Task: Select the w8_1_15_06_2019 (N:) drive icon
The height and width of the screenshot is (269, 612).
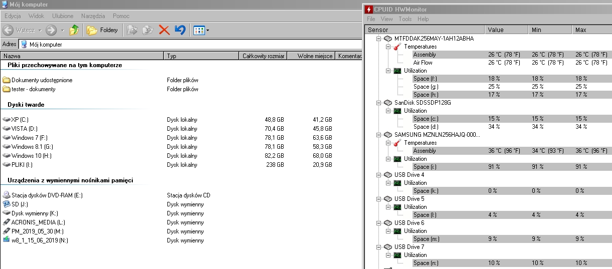Action: pos(7,240)
